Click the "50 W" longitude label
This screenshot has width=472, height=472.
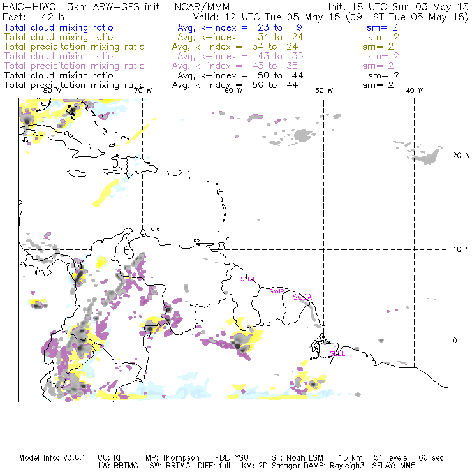click(x=324, y=91)
